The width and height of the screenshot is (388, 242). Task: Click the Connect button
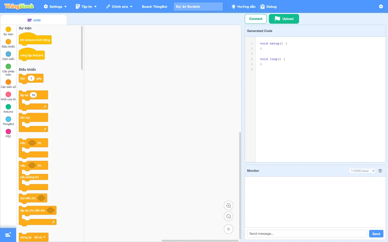point(256,19)
